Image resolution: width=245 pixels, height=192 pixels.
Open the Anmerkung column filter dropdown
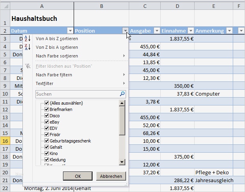229,31
